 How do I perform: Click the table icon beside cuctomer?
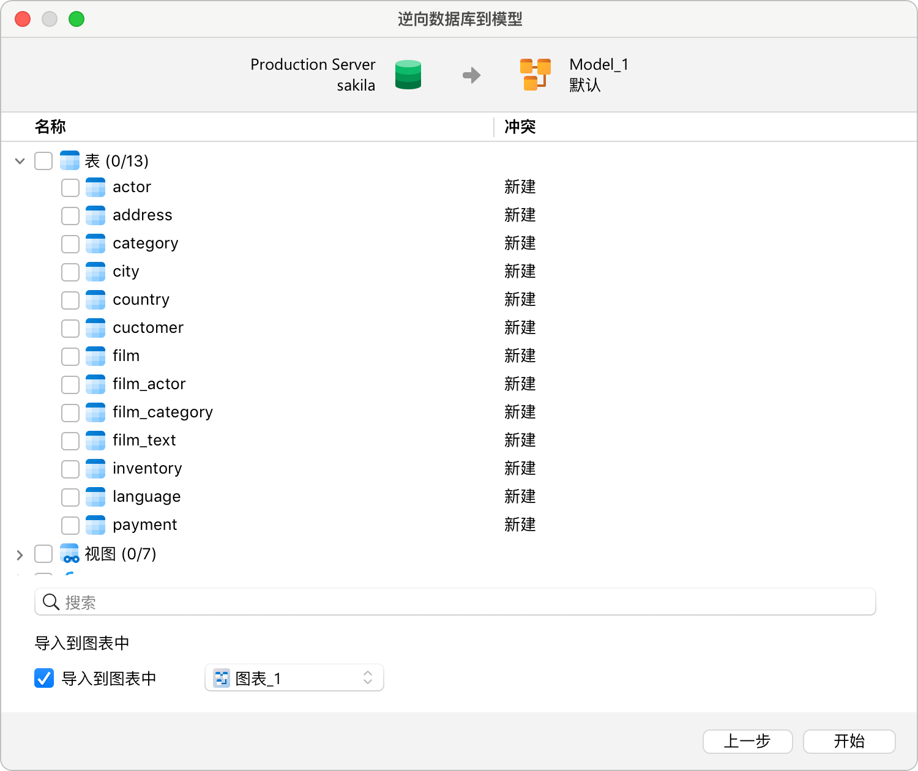pos(95,328)
